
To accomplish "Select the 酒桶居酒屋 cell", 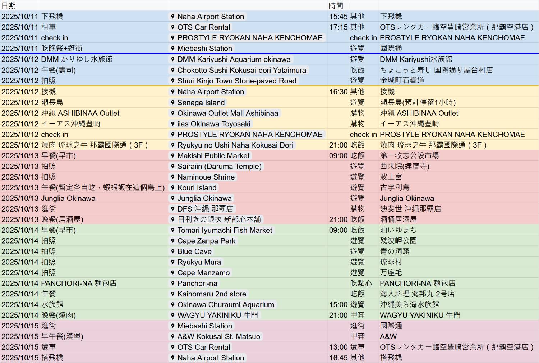I will pyautogui.click(x=459, y=219).
